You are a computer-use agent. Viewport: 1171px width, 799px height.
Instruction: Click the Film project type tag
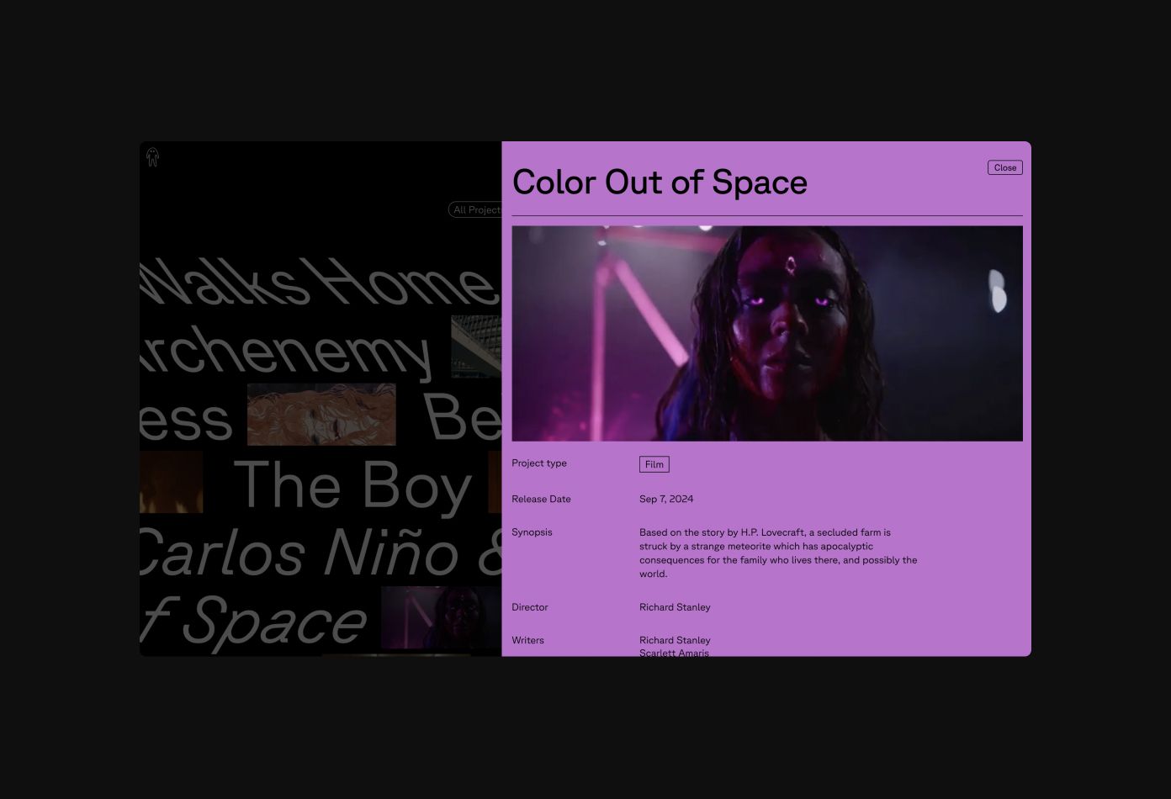654,464
